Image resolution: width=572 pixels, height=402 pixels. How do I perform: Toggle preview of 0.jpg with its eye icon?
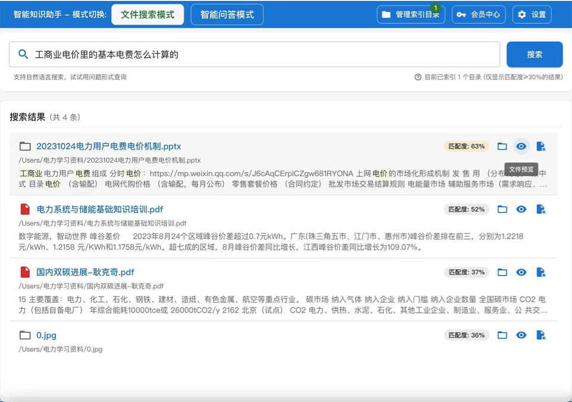tap(521, 335)
